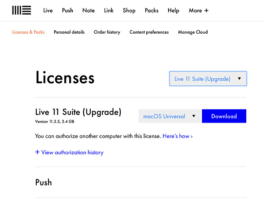Click the Version 11.3.3, 3.4 GB text
The height and width of the screenshot is (203, 265).
point(55,121)
